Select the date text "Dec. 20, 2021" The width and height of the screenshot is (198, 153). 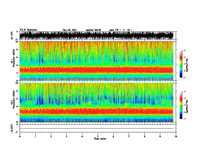pyautogui.click(x=70, y=30)
